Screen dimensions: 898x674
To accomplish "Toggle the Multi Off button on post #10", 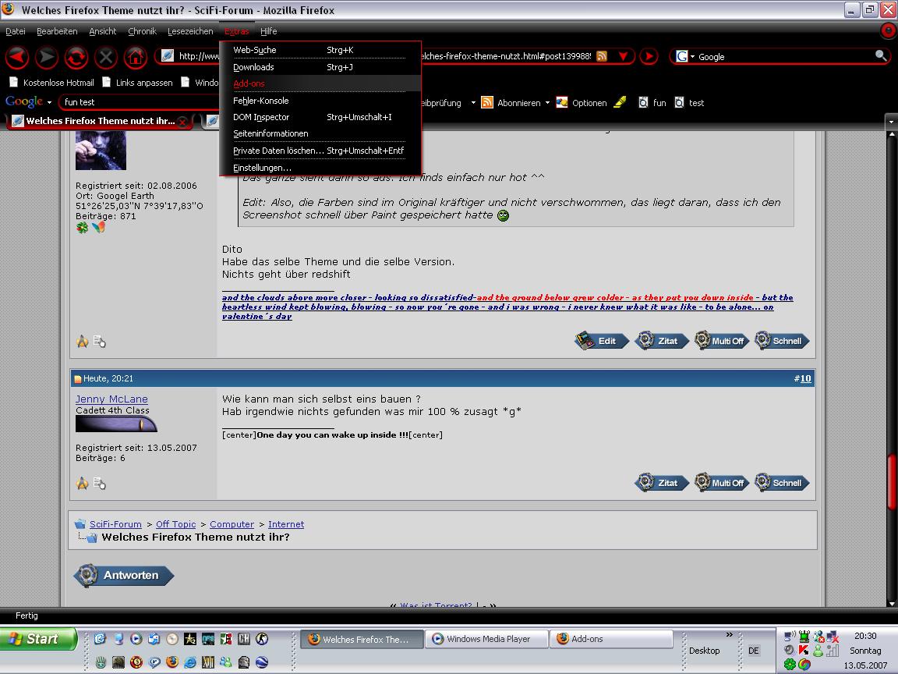I will coord(720,483).
